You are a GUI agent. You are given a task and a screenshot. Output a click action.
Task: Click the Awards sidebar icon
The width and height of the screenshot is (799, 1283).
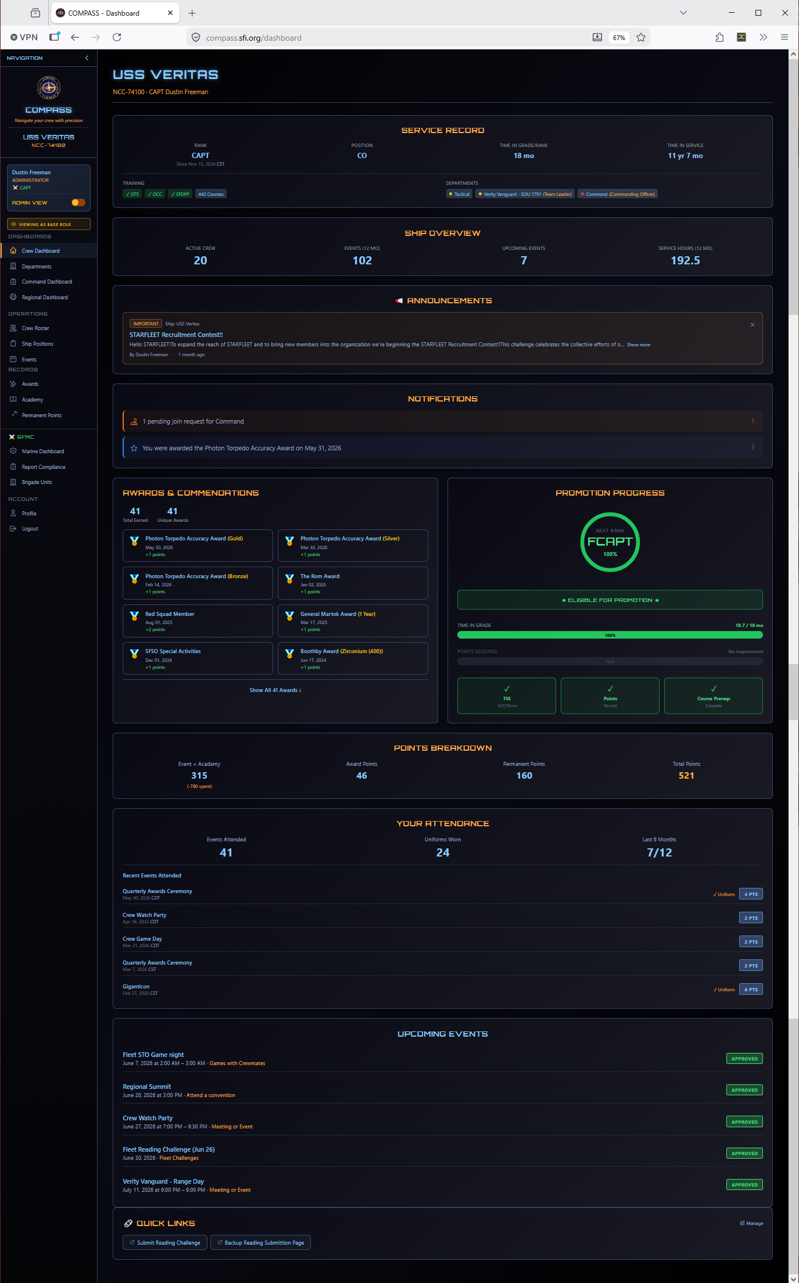click(x=13, y=384)
